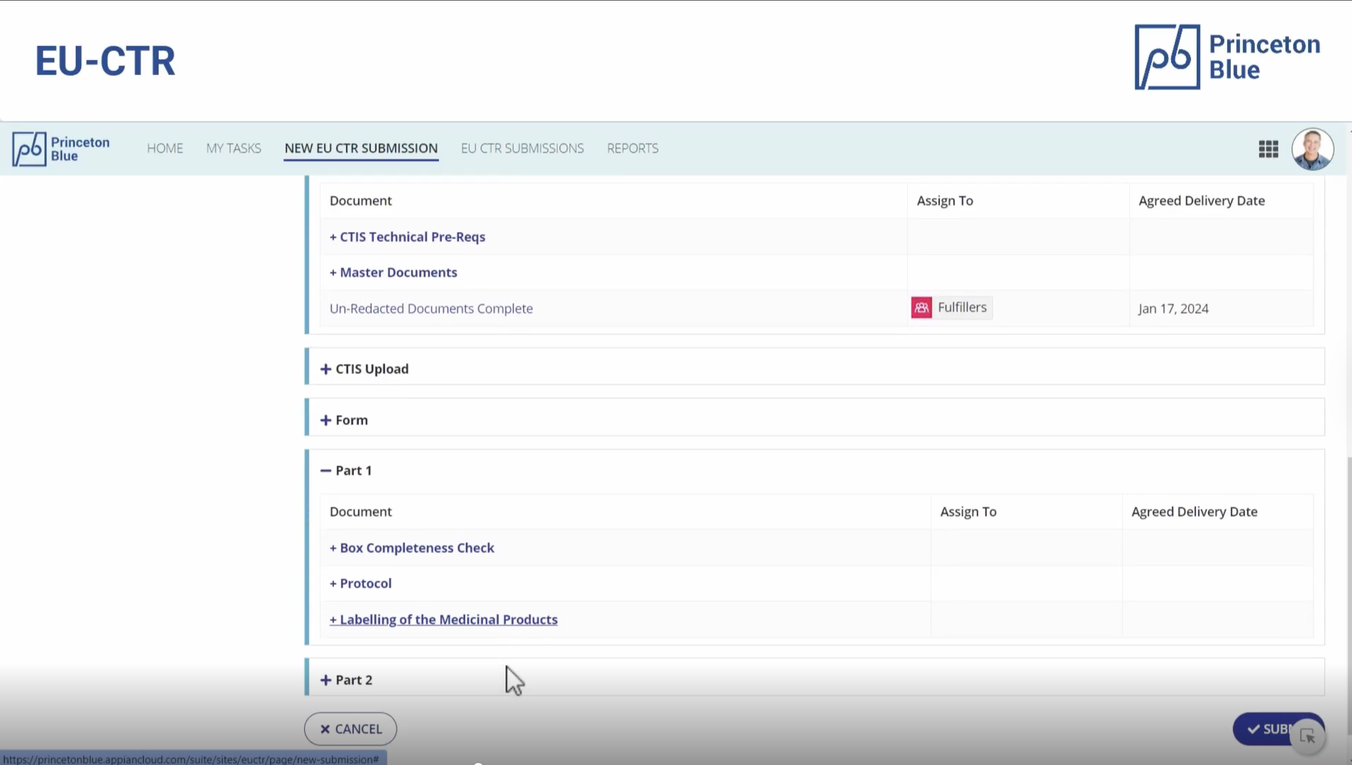Open the apps grid navigation icon
The image size is (1352, 765).
pos(1268,149)
